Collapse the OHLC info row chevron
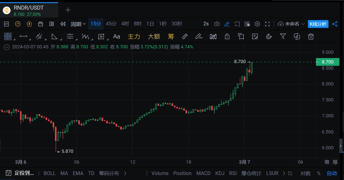Image resolution: width=344 pixels, height=180 pixels. click(x=7, y=47)
